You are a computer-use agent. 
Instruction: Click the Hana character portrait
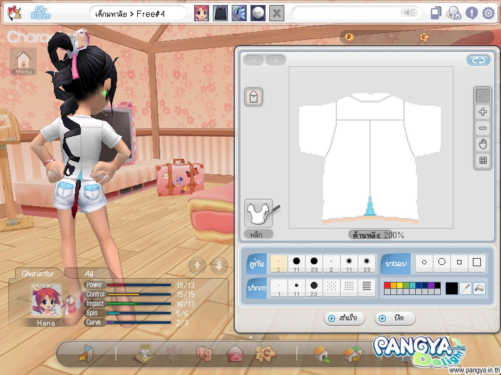coord(46,301)
